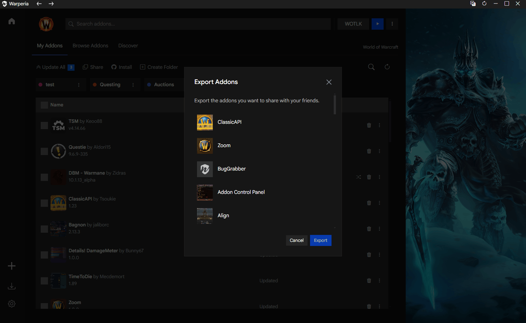Image resolution: width=526 pixels, height=323 pixels.
Task: Select the Auctions folder chip
Action: click(164, 85)
